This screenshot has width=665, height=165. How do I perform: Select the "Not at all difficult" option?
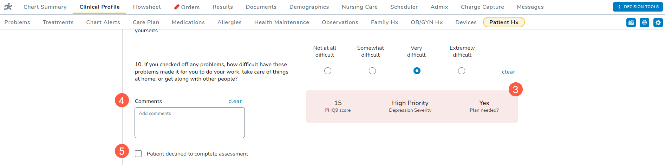pos(328,71)
